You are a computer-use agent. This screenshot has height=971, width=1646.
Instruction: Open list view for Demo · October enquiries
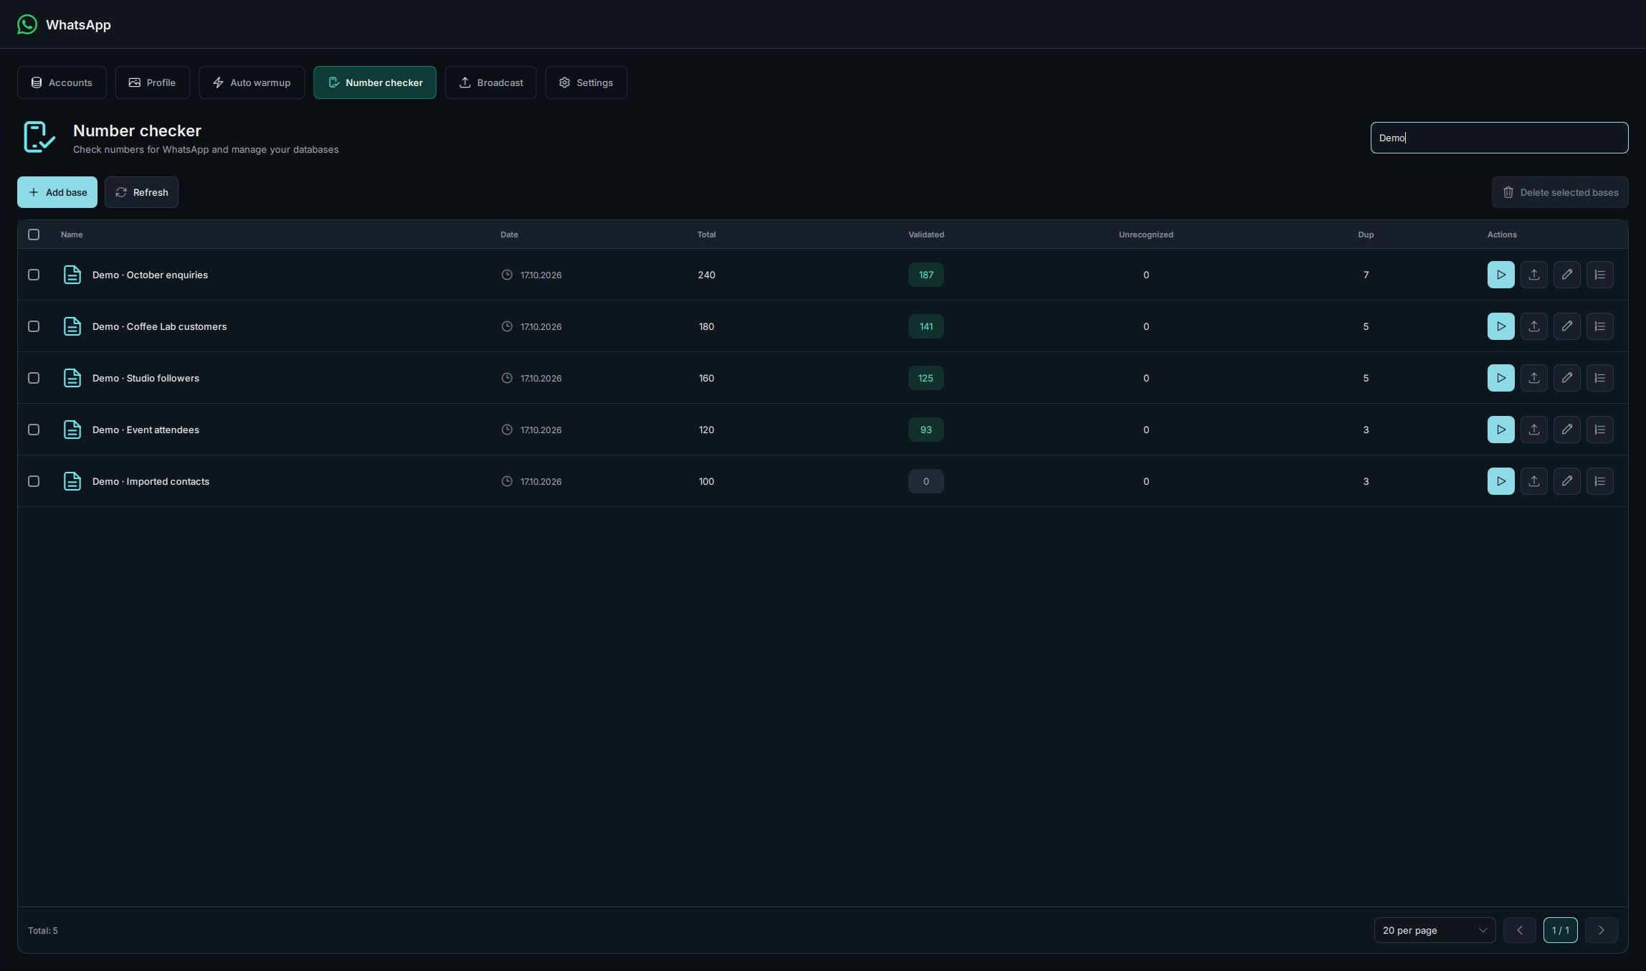[x=1599, y=275]
